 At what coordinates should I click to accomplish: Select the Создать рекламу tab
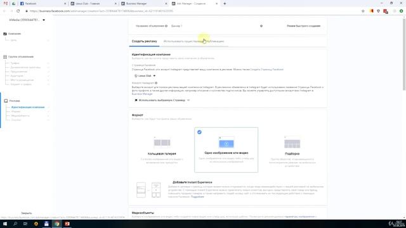144,41
